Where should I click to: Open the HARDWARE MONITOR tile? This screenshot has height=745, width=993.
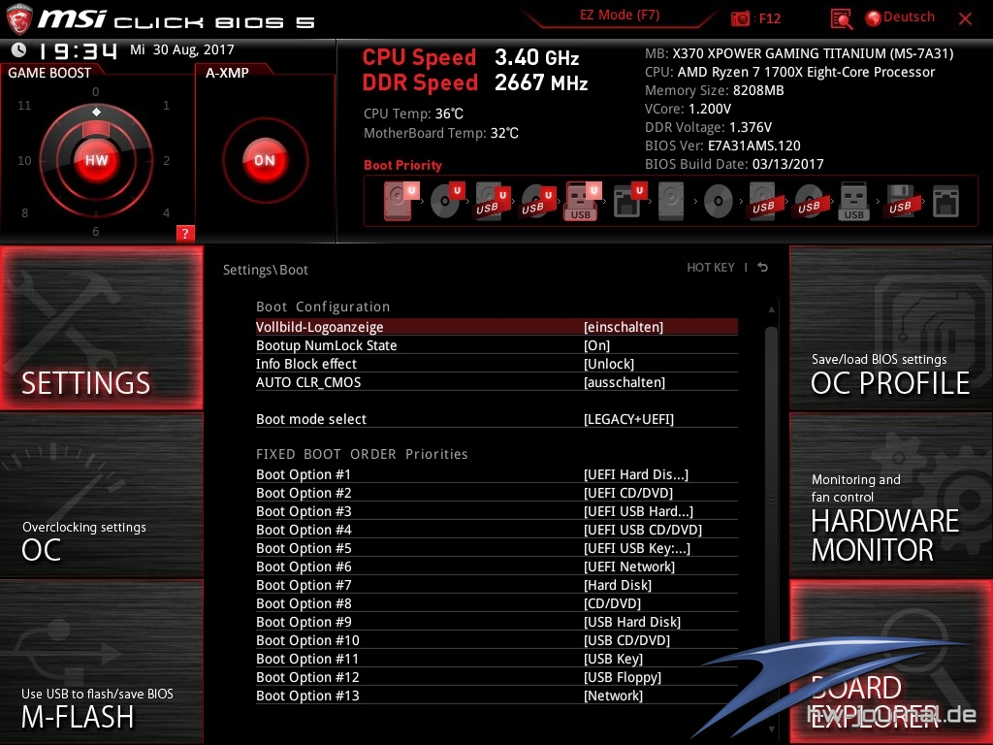coord(891,495)
